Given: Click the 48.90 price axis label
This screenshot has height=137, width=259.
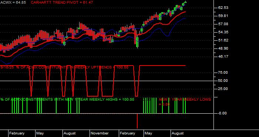Looking at the screenshot, I should 223,49.
